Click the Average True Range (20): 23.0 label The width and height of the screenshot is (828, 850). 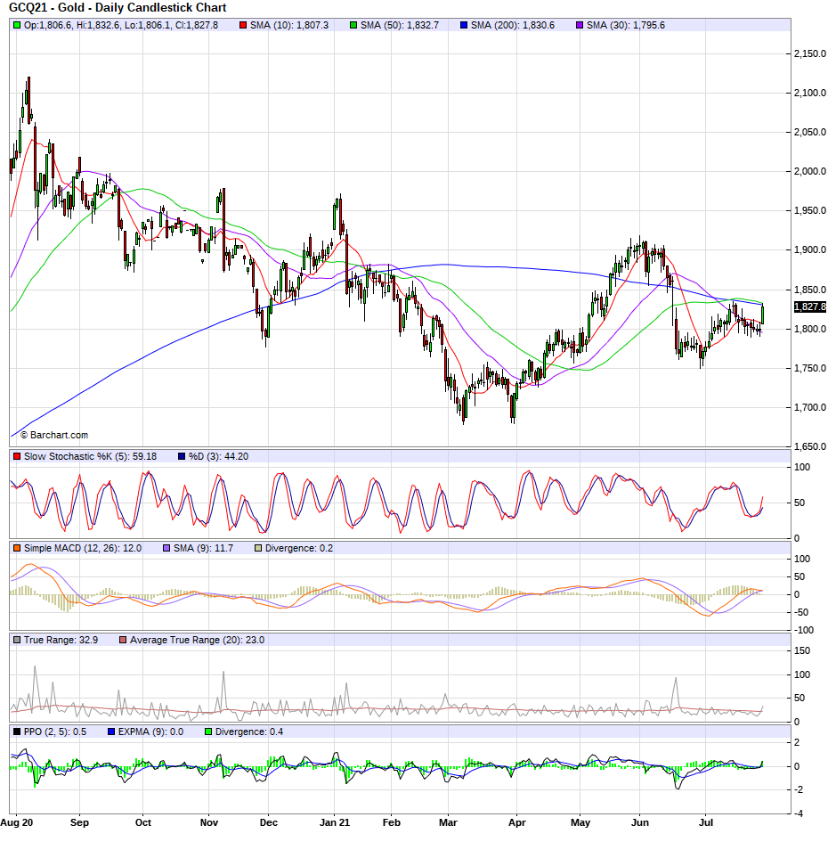tap(197, 640)
